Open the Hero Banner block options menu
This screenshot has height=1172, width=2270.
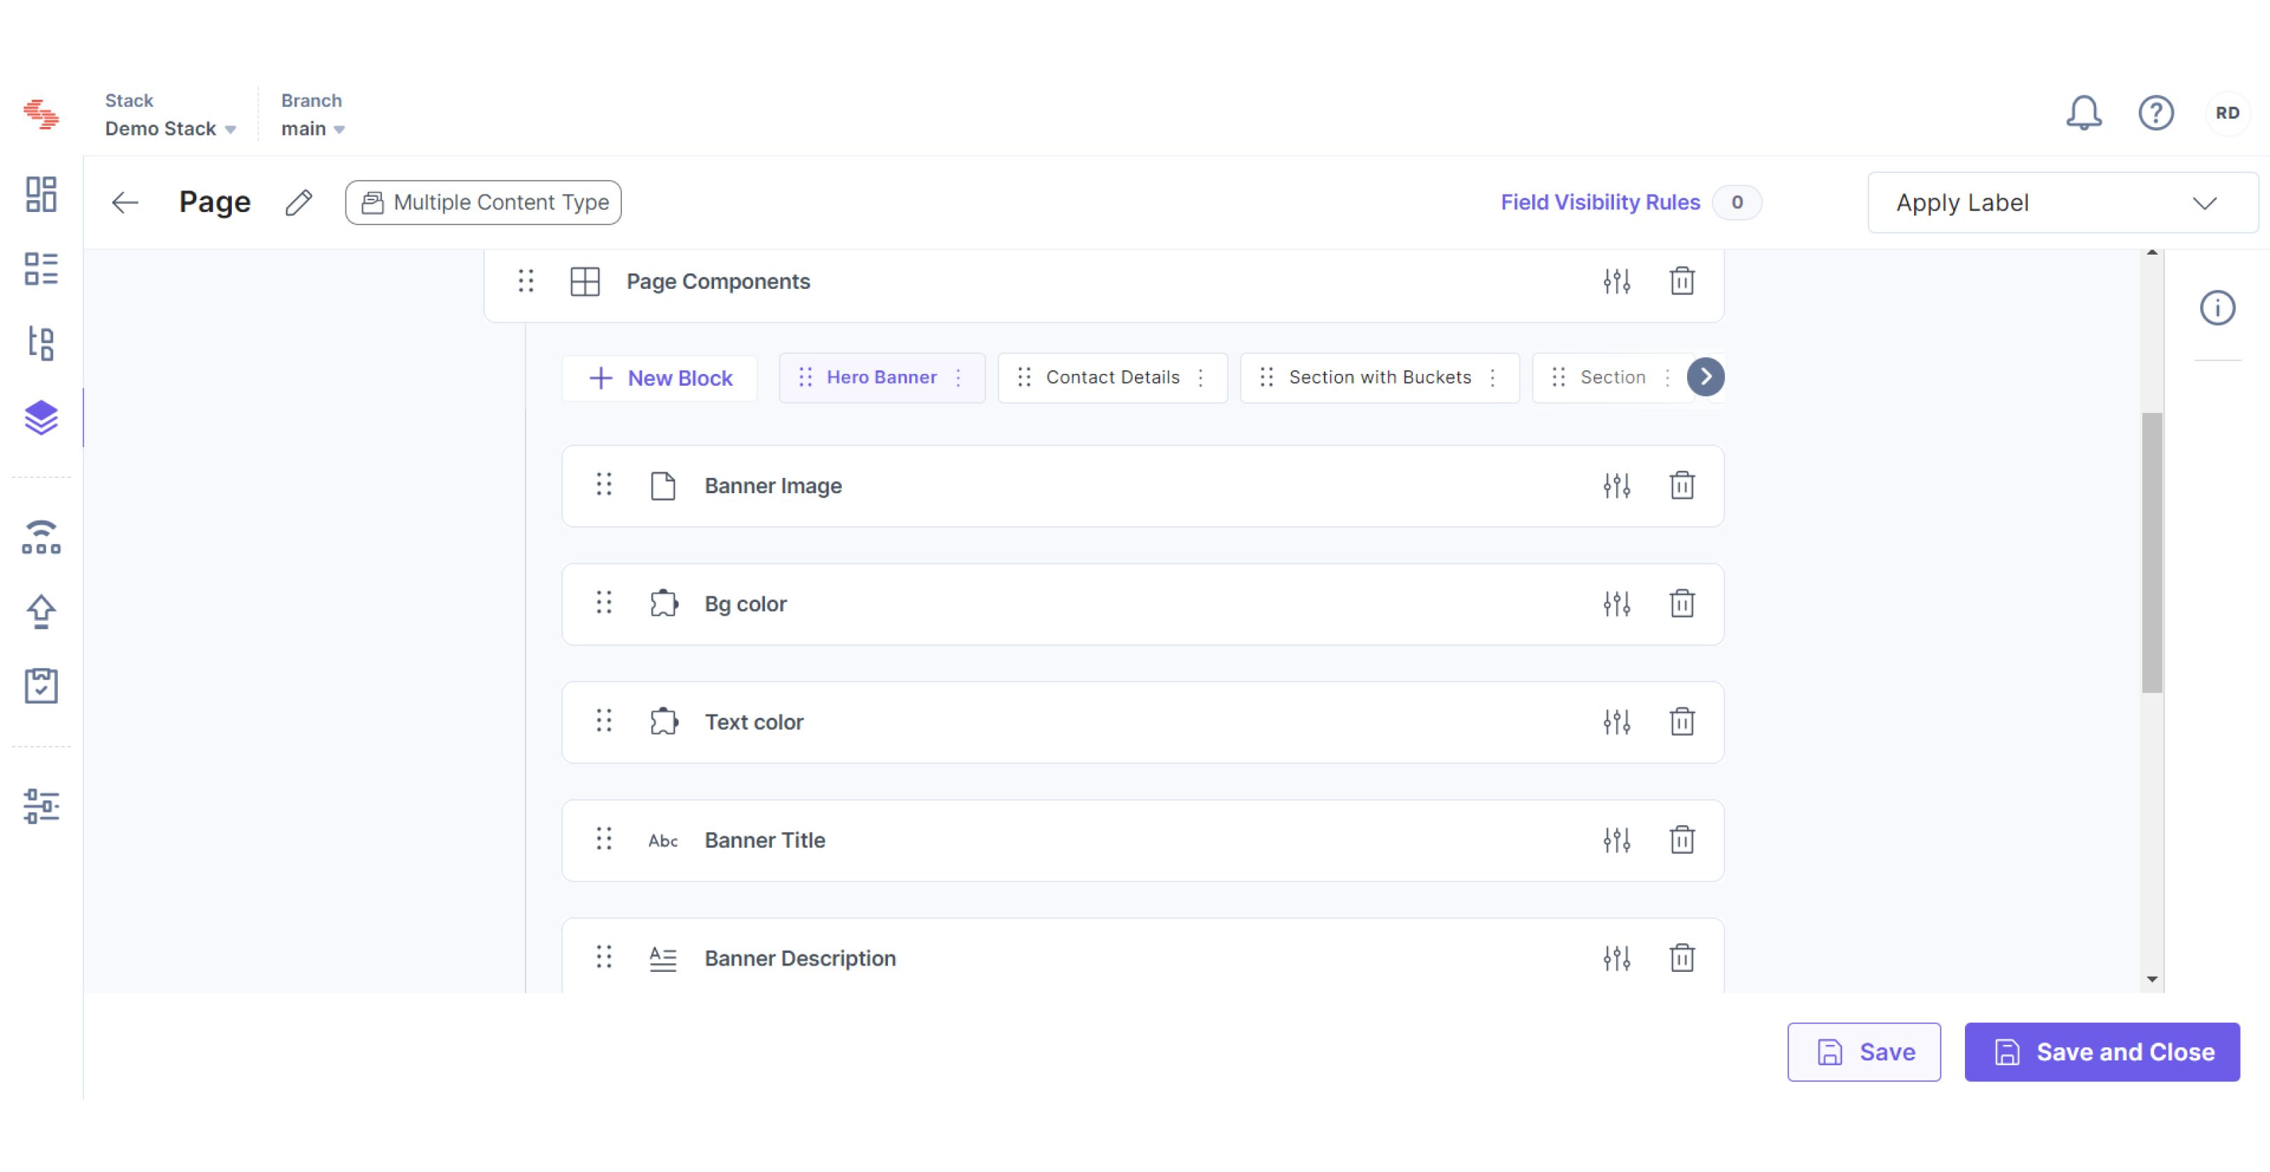pos(958,377)
